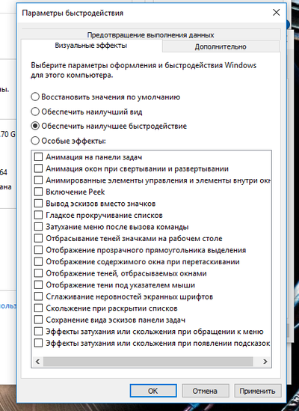Viewport: 299px width, 411px height.
Task: Choose Обеспечить наилучшее быстродействие radio button
Action: click(x=35, y=126)
